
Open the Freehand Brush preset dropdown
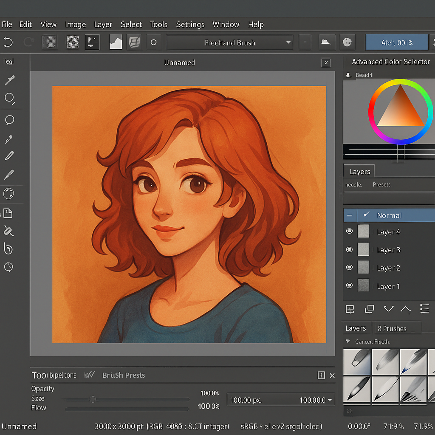288,42
